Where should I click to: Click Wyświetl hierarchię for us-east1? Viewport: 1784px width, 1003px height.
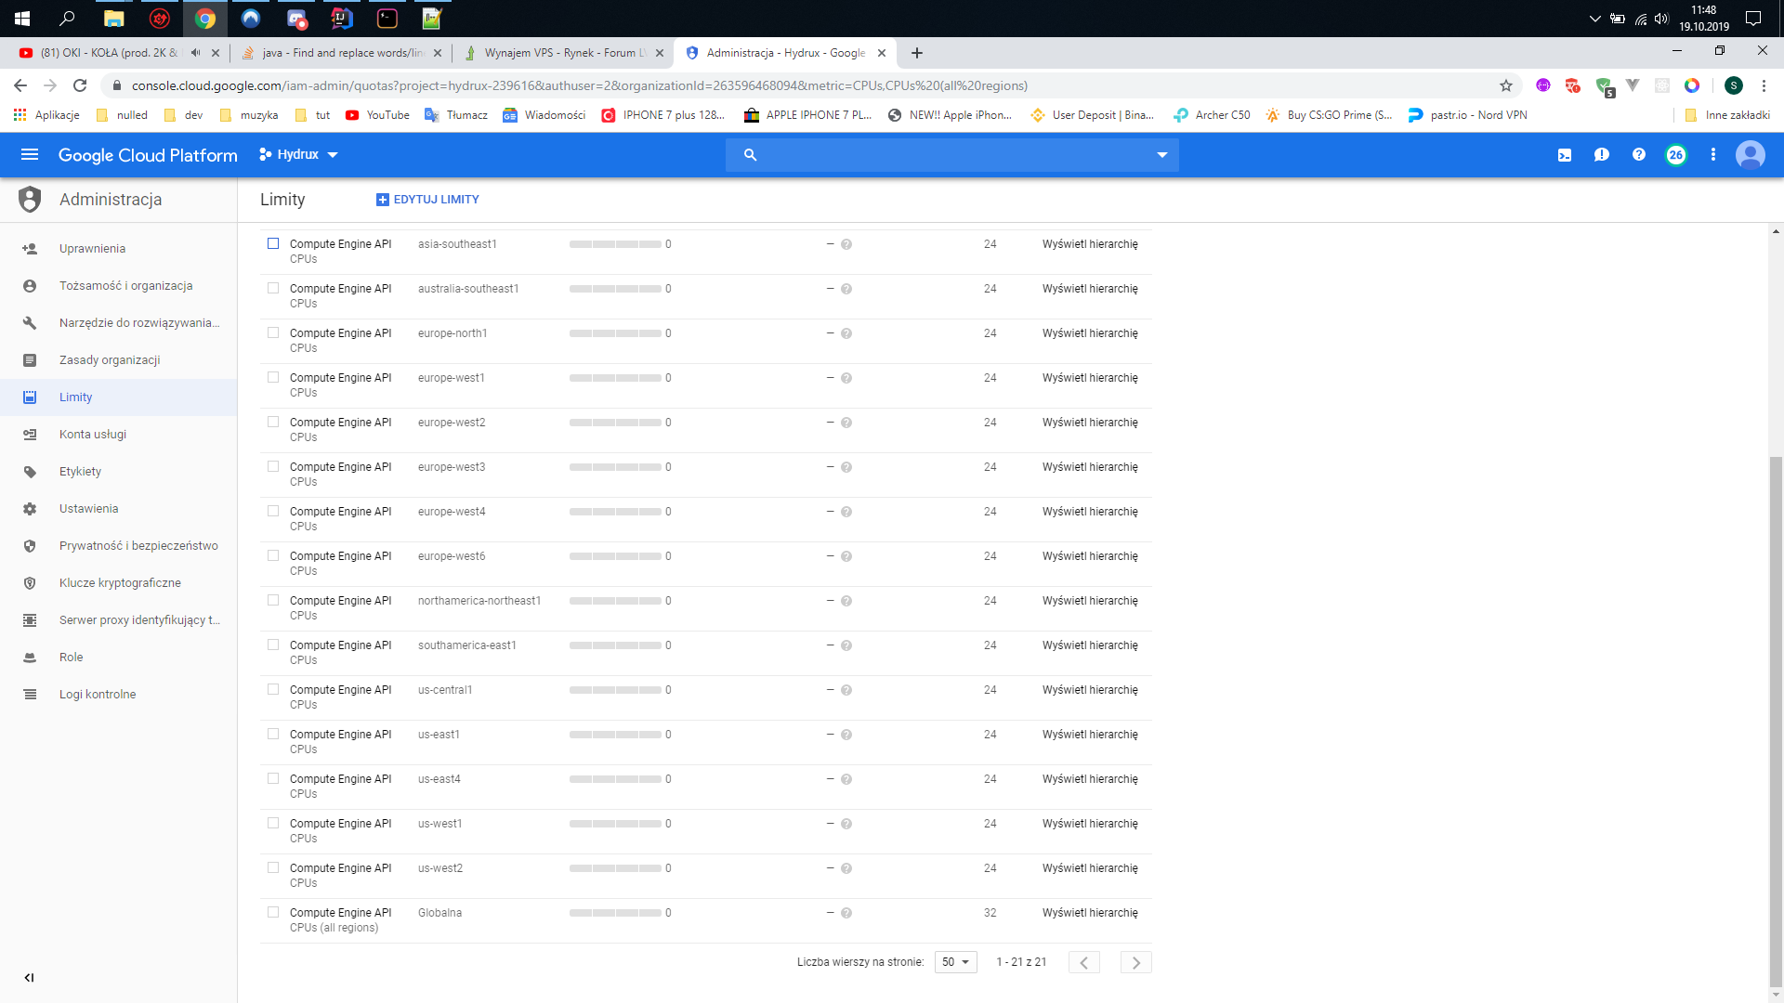[1090, 735]
